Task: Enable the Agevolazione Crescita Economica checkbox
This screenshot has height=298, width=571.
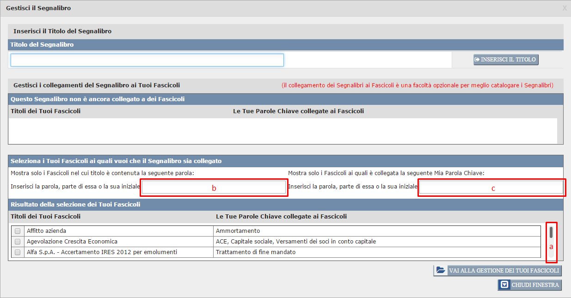Action: 18,242
